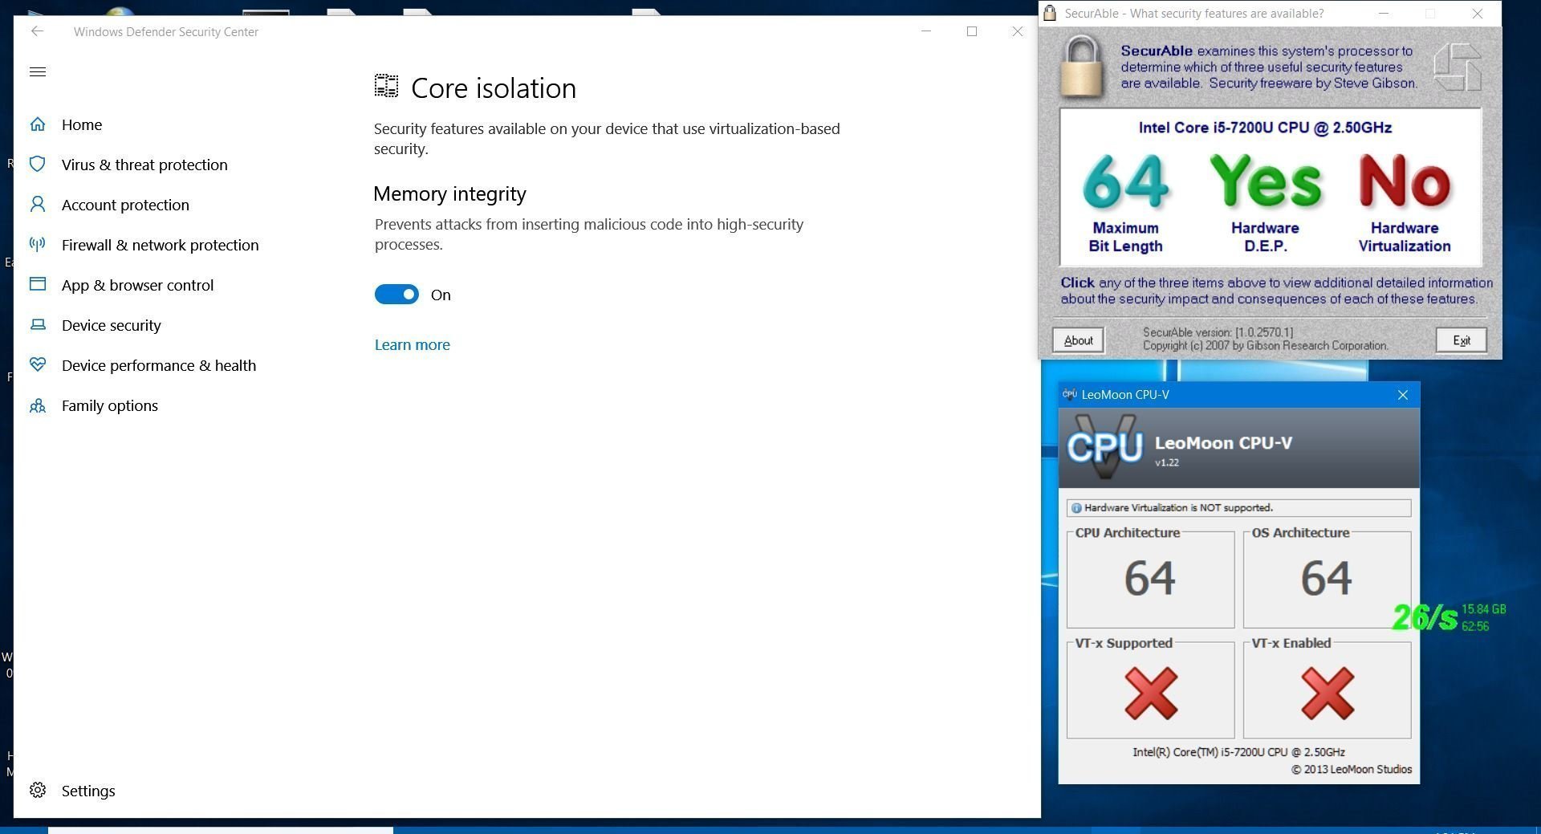Minimize the SecurAble window
Viewport: 1541px width, 834px height.
1384,14
